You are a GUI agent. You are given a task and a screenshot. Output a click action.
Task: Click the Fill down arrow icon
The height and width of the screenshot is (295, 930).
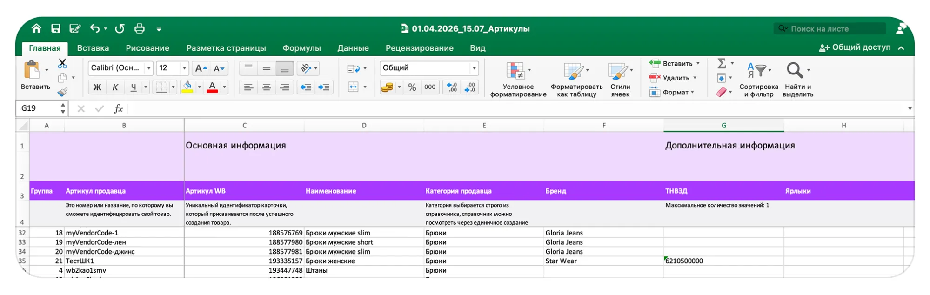point(721,78)
